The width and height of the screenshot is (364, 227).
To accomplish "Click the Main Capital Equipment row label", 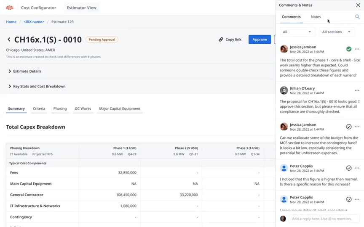I will click(x=31, y=184).
